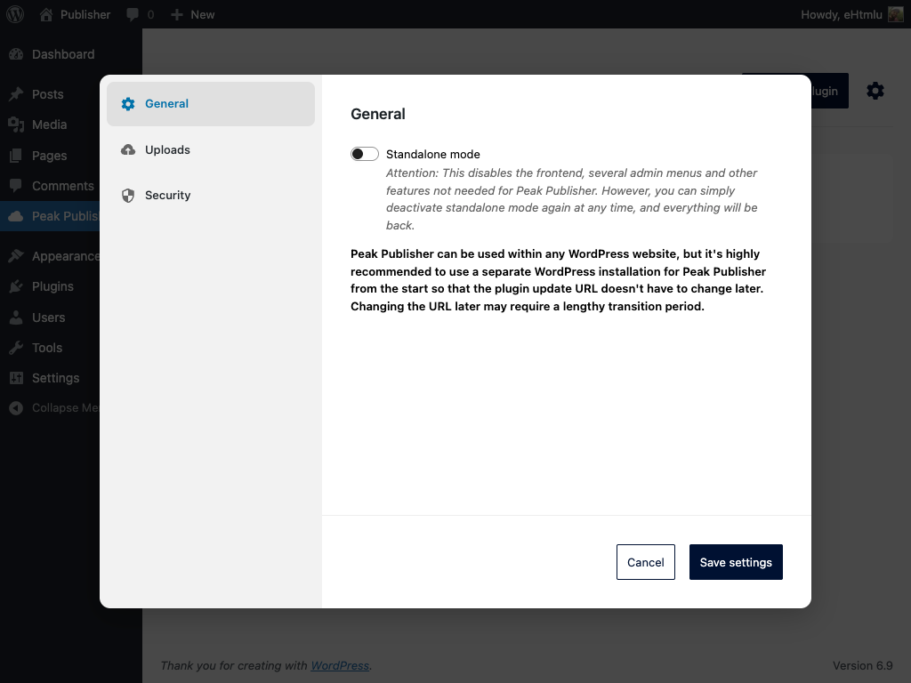The height and width of the screenshot is (683, 911).
Task: Click the Publisher home icon
Action: (x=46, y=14)
